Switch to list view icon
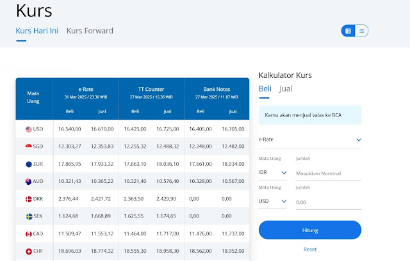 (361, 31)
